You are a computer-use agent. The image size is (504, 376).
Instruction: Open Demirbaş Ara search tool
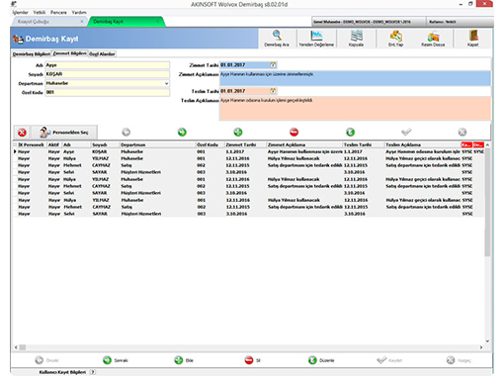click(x=277, y=39)
